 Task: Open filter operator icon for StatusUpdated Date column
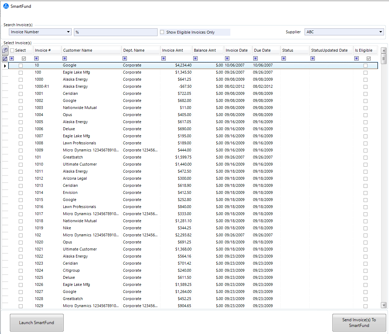(x=313, y=58)
